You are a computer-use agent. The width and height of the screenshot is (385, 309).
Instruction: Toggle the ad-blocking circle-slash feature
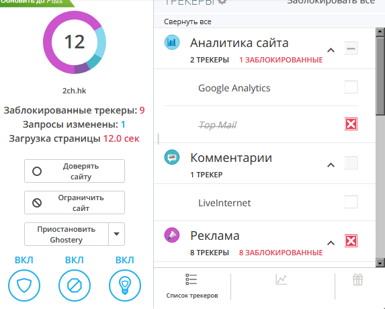75,285
